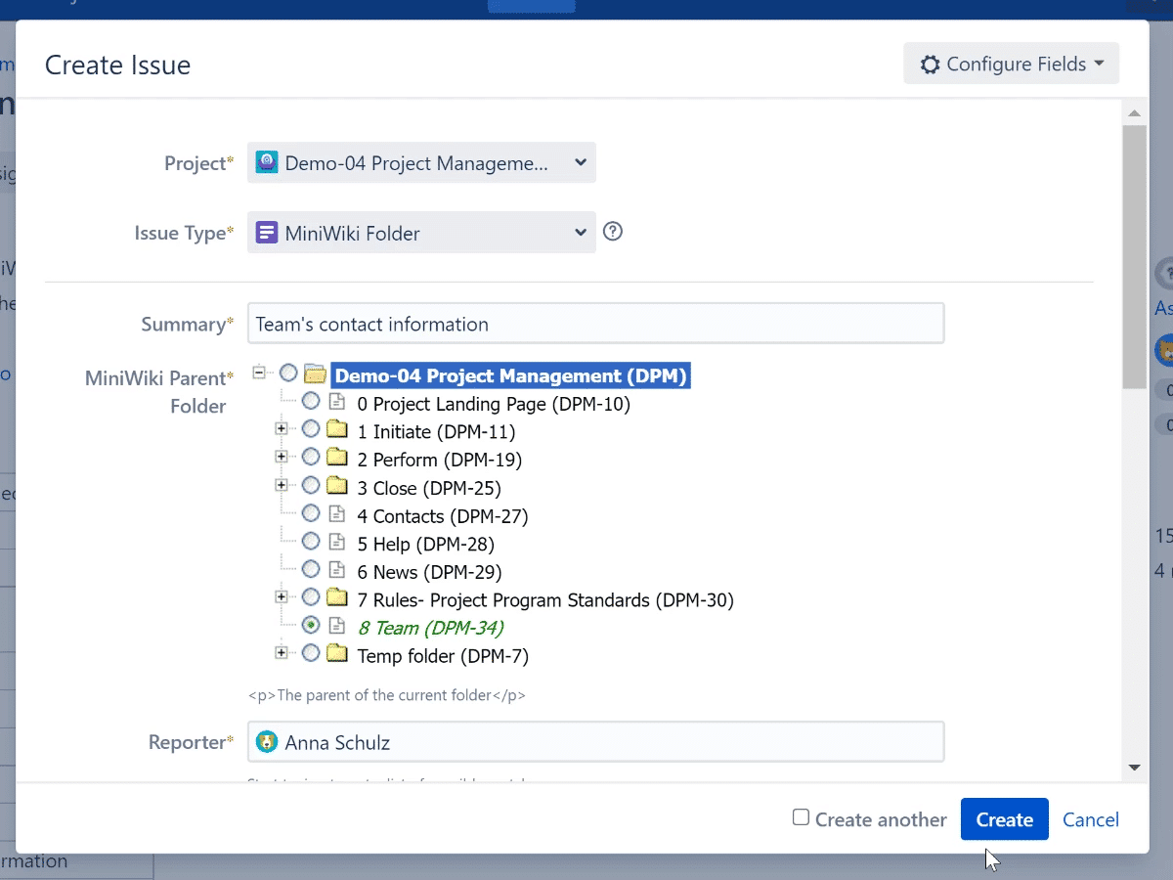Expand the 2 Perform tree node
The height and width of the screenshot is (880, 1173).
coord(282,457)
